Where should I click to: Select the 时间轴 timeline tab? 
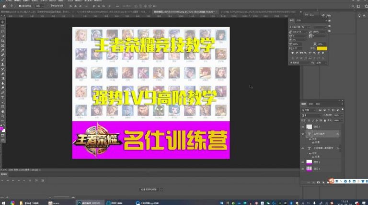(4, 174)
